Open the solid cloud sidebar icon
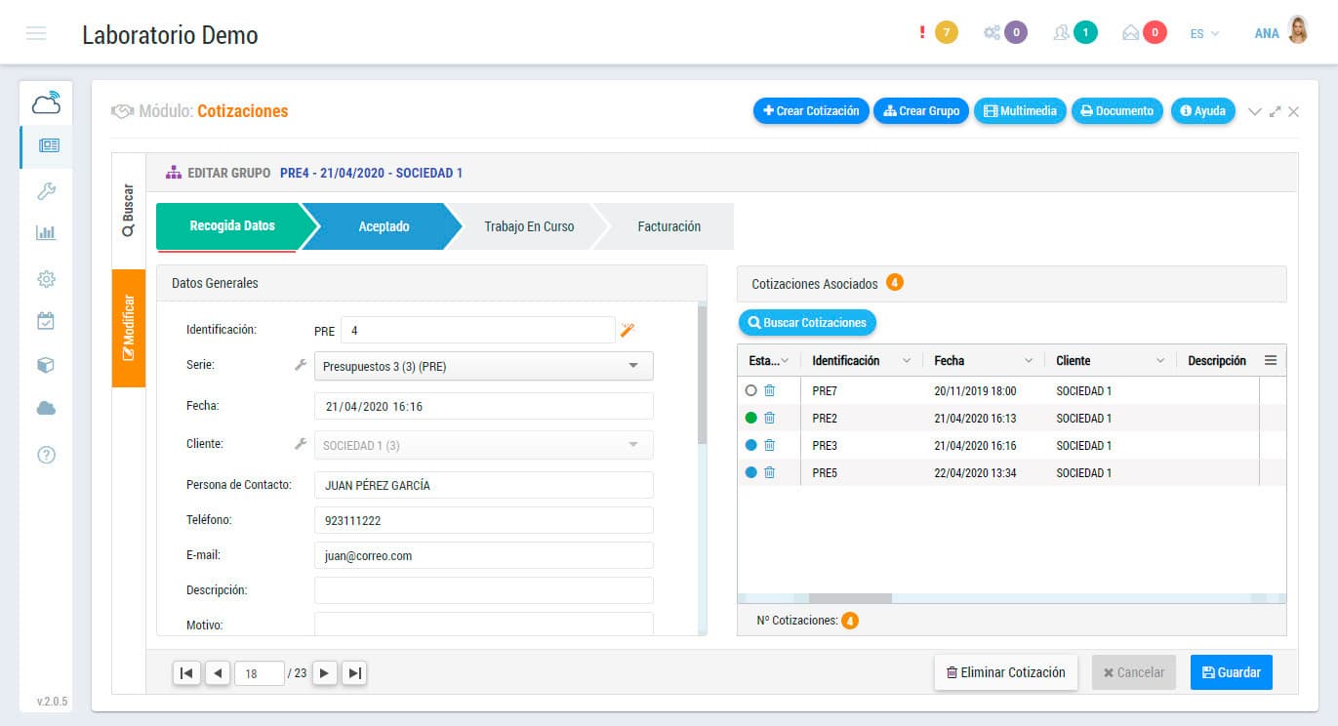 (x=46, y=409)
